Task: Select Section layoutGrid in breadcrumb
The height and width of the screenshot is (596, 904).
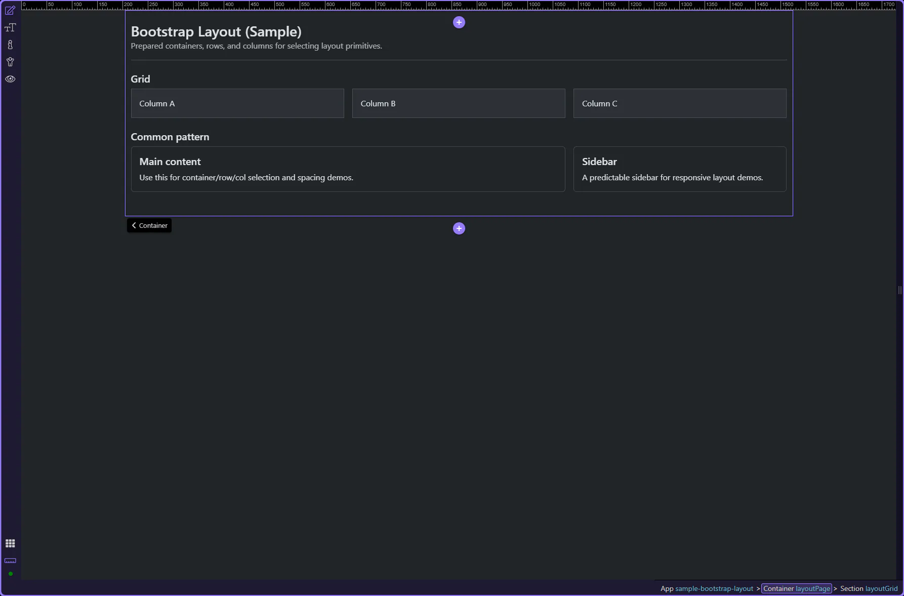Action: 869,588
